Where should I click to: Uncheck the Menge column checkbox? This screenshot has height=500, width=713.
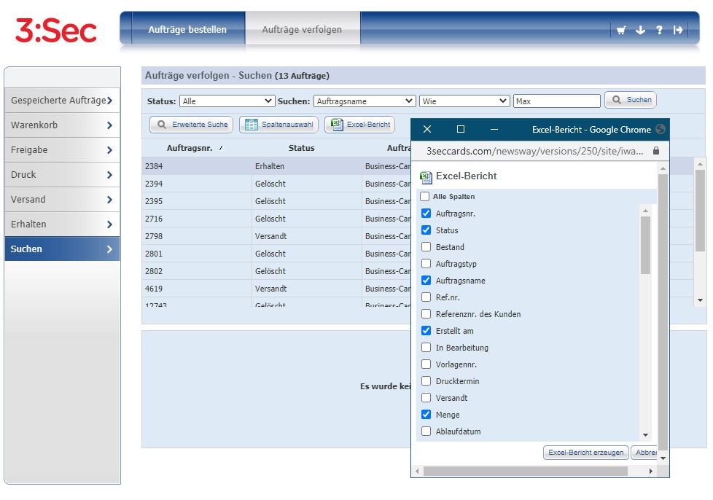click(426, 415)
